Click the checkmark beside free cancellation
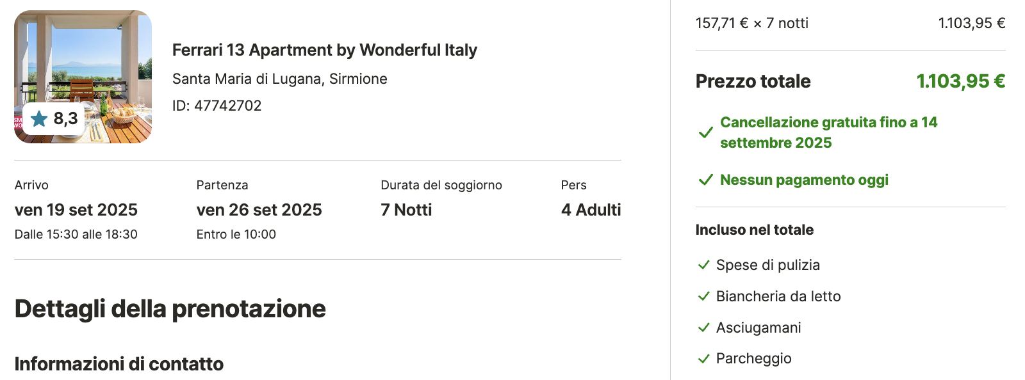 [x=705, y=132]
